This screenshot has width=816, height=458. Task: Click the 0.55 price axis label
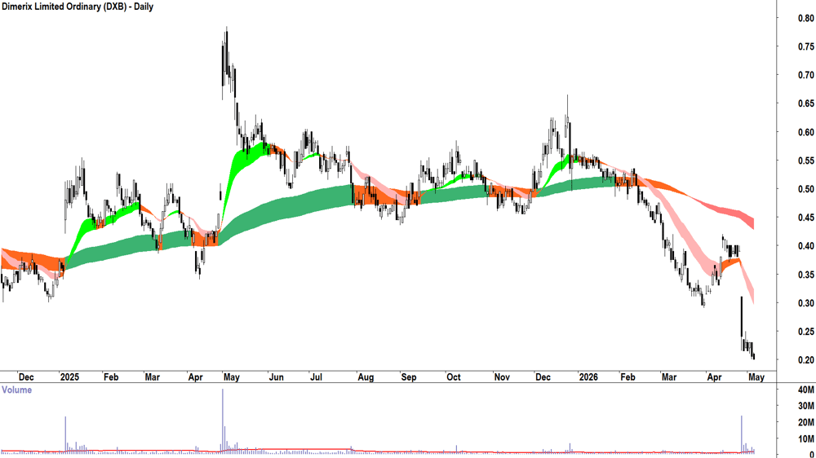[x=805, y=161]
